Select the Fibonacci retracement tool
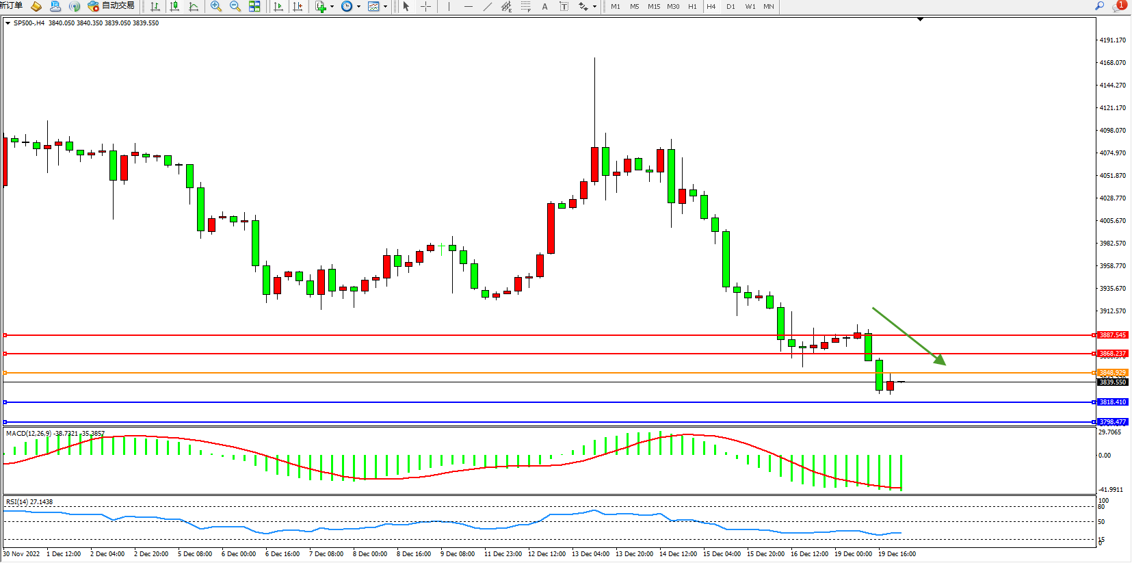 pyautogui.click(x=525, y=6)
